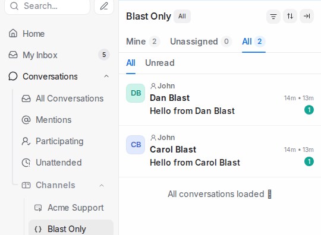Open My Inbox
Viewport: 321px width, 235px height.
point(40,55)
